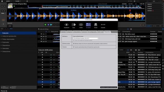
Task: Click the MEMORY tab in cue panel
Action: tap(149, 26)
